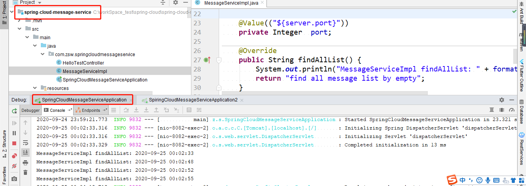View breakpoints (red double-circle icon)
Image resolution: width=526 pixels, height=186 pixels.
pos(14,156)
